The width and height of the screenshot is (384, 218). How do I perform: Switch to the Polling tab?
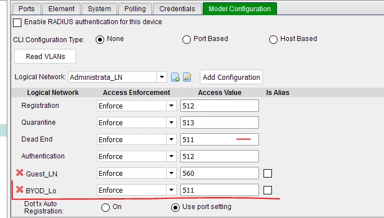(135, 9)
